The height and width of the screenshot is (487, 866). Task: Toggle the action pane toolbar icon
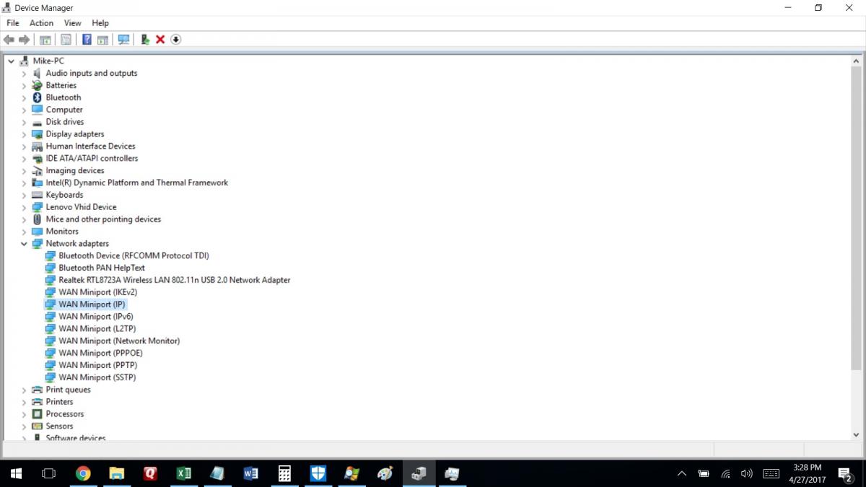tap(102, 40)
